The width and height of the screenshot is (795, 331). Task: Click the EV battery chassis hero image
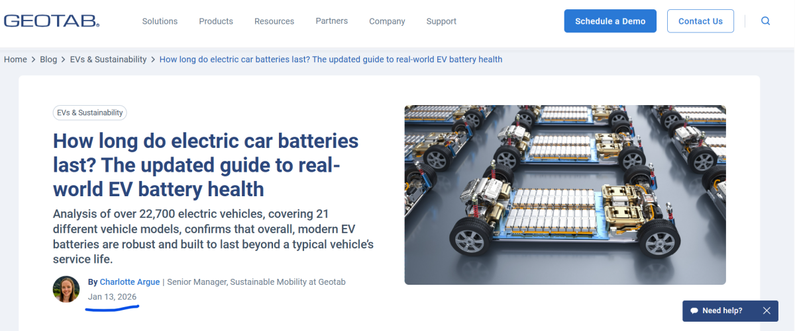[565, 195]
